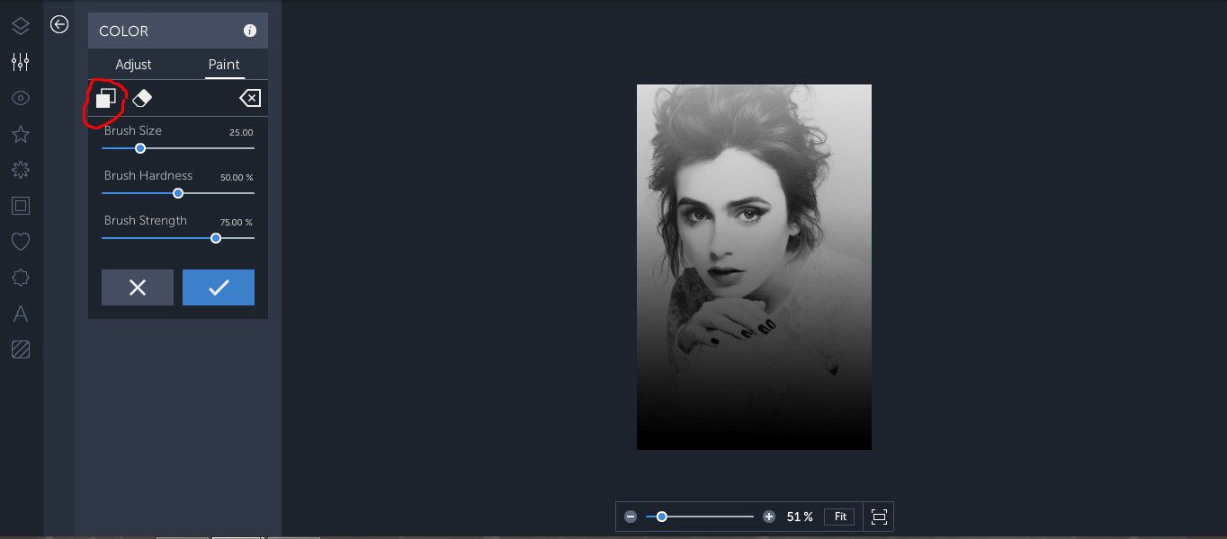
Task: Cancel changes with the X button
Action: click(138, 287)
